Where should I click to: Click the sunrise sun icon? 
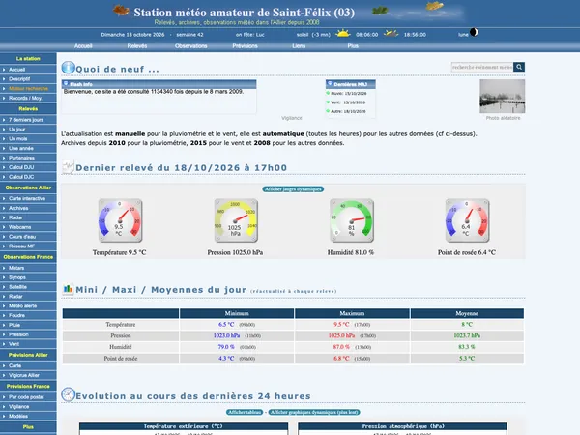point(342,33)
